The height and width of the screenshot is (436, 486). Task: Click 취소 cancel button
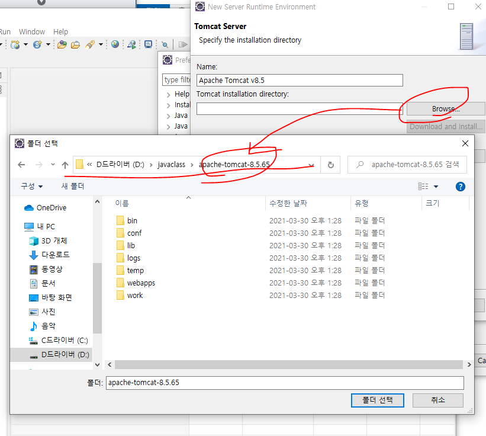[x=437, y=400]
